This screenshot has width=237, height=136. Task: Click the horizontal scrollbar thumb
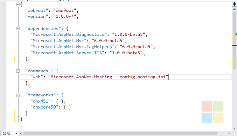tap(120, 134)
